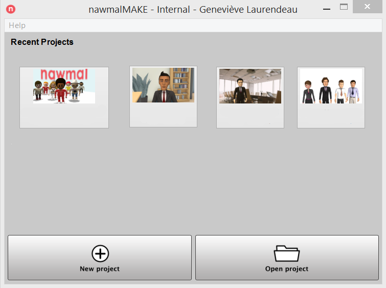Minimize the nawmalMAKE window
386x288 pixels.
[326, 9]
